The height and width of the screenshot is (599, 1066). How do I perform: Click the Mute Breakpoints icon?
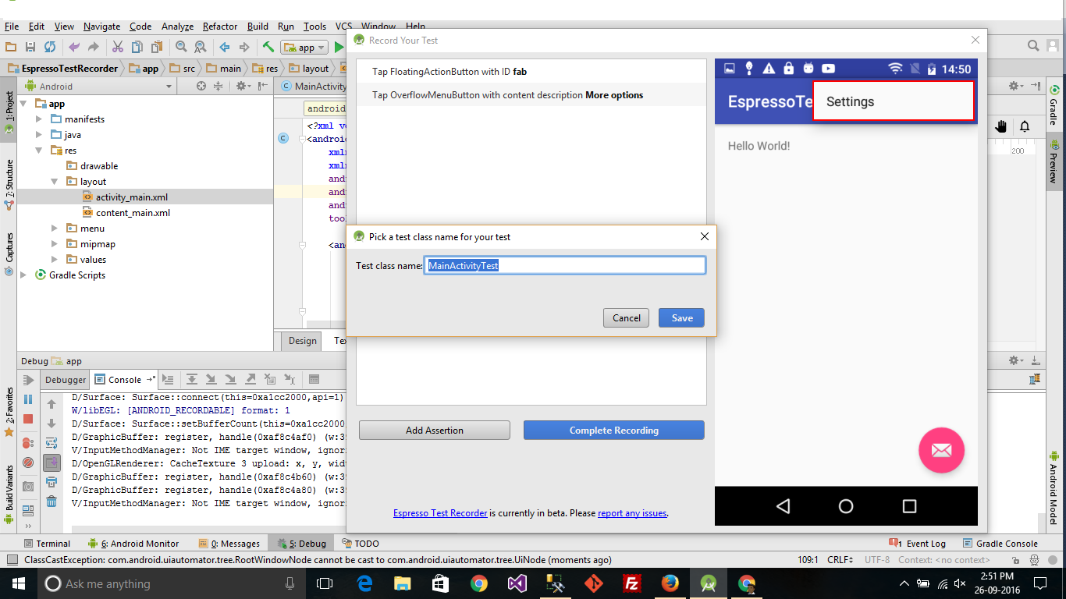(x=28, y=463)
